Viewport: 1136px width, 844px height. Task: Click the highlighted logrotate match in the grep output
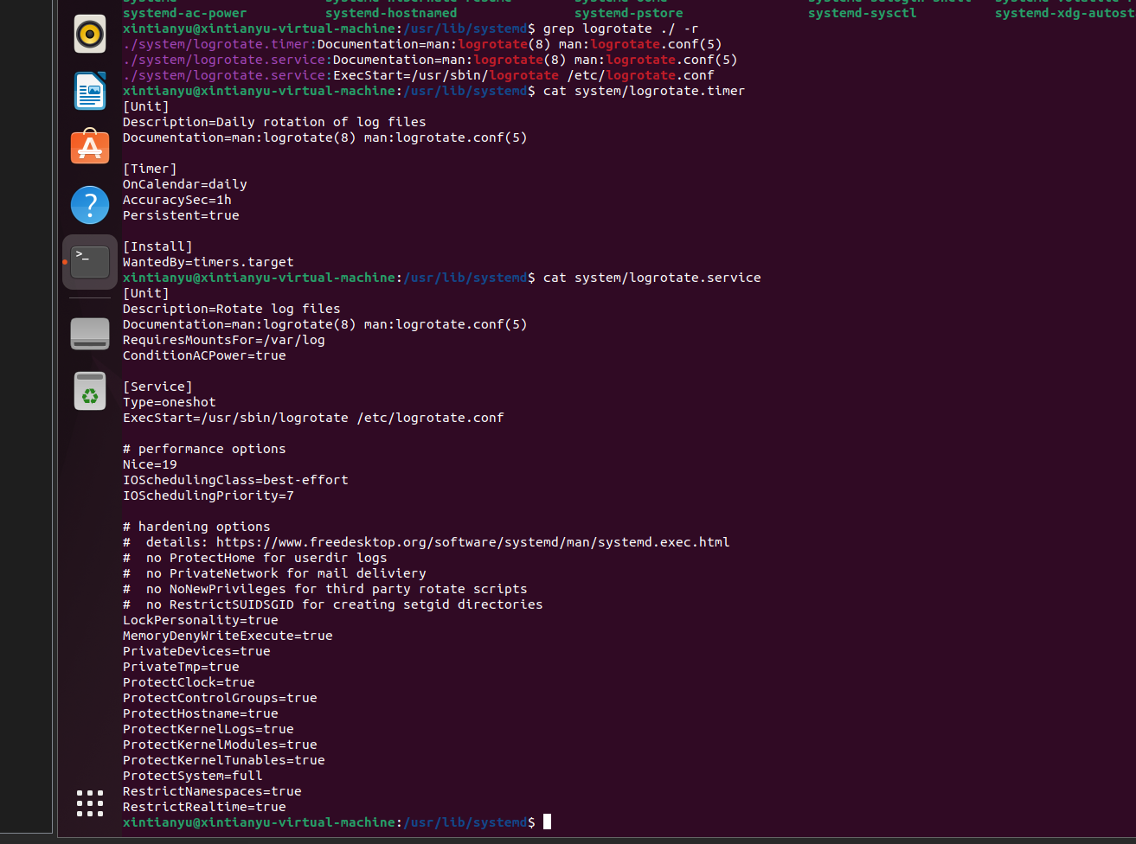pos(493,44)
